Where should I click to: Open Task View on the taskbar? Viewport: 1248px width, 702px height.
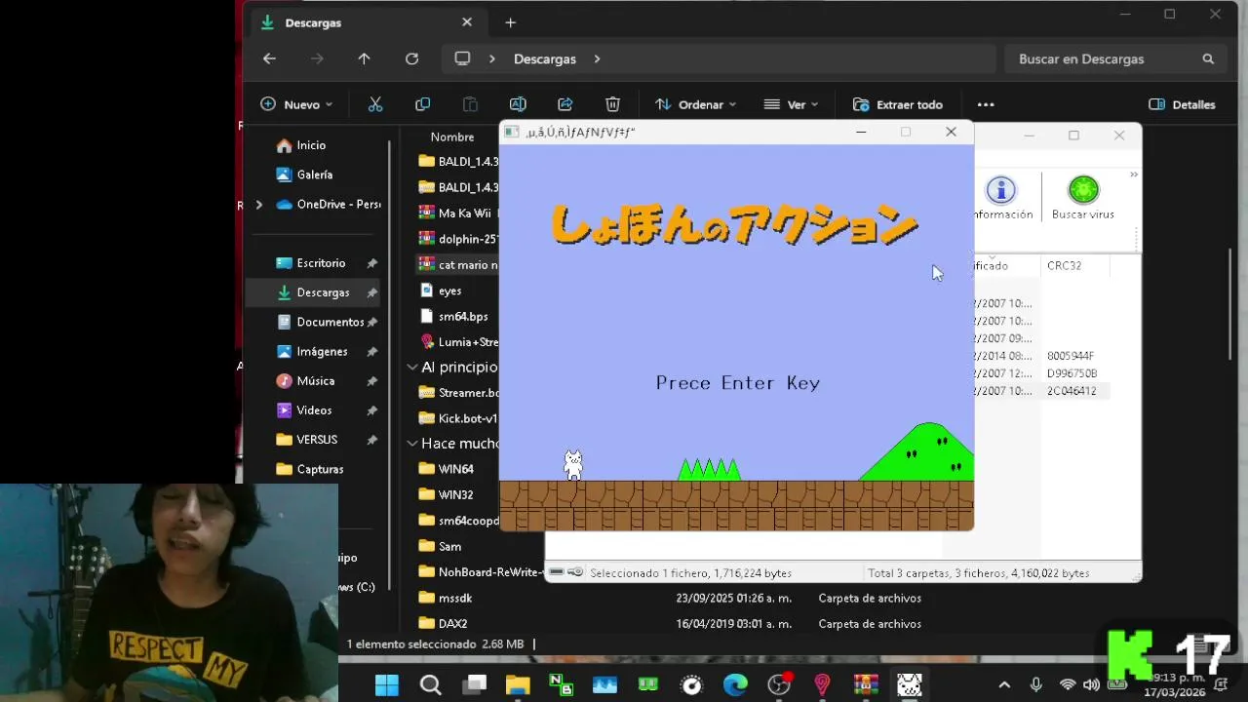pyautogui.click(x=475, y=685)
